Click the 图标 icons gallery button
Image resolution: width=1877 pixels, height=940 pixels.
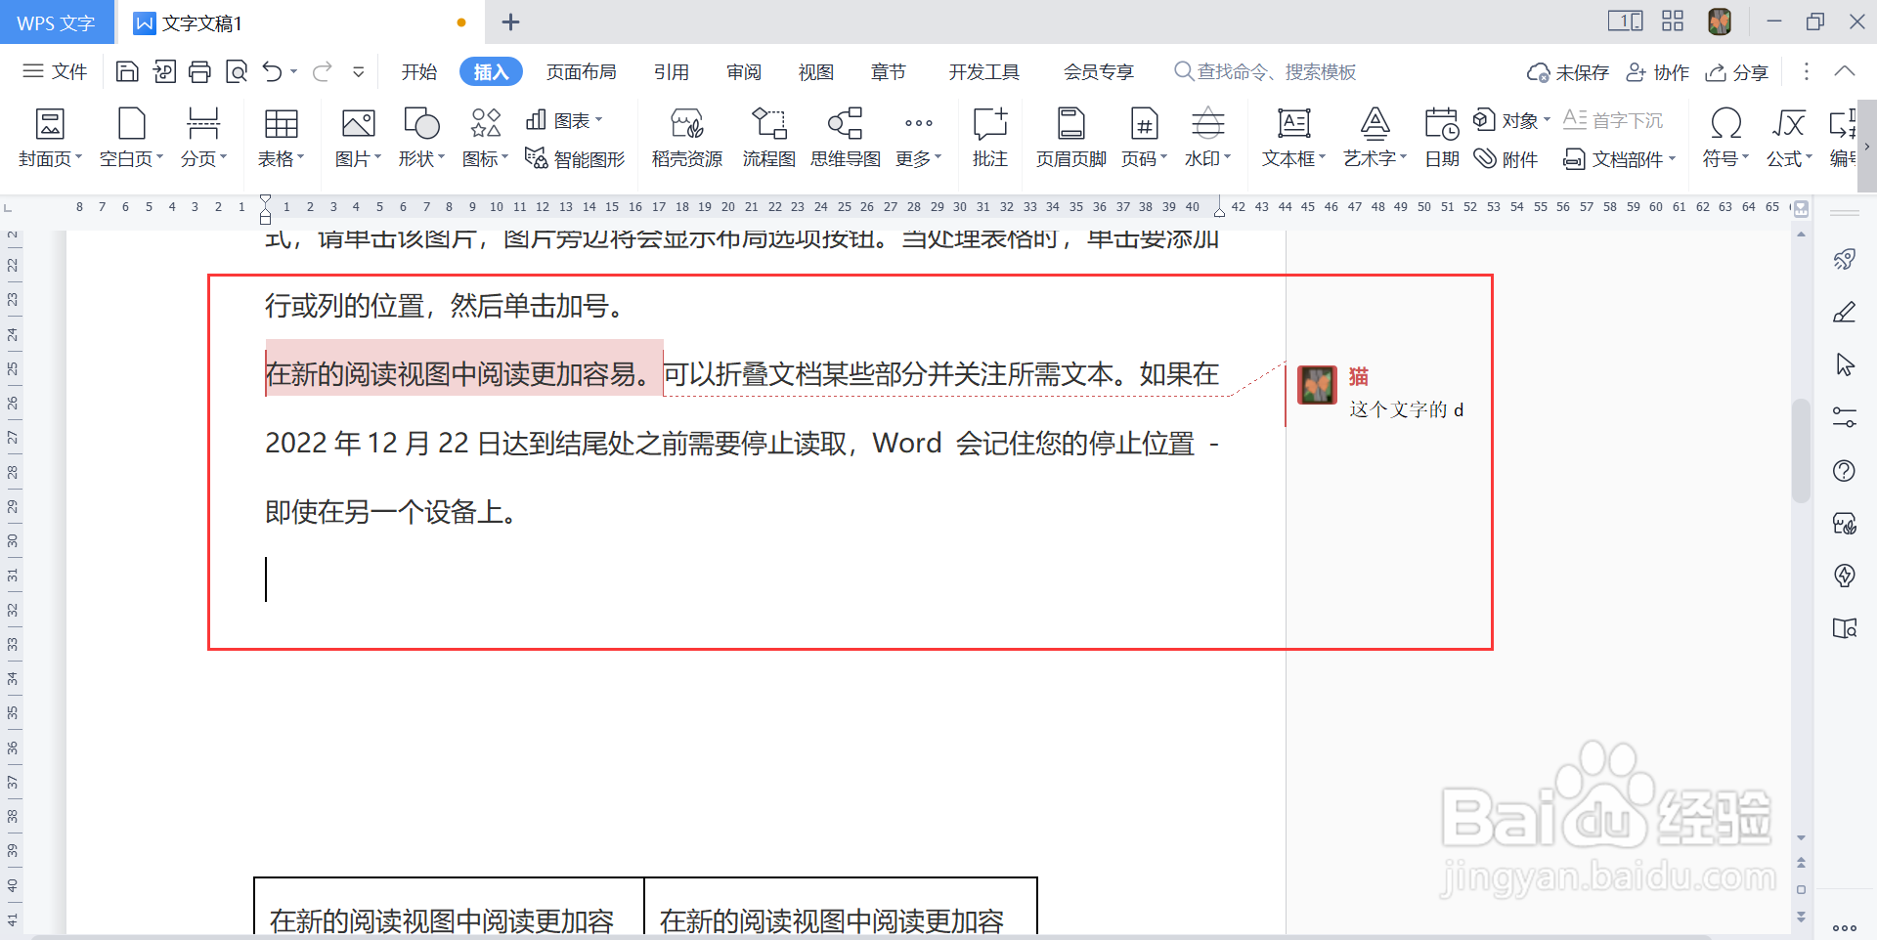(485, 137)
